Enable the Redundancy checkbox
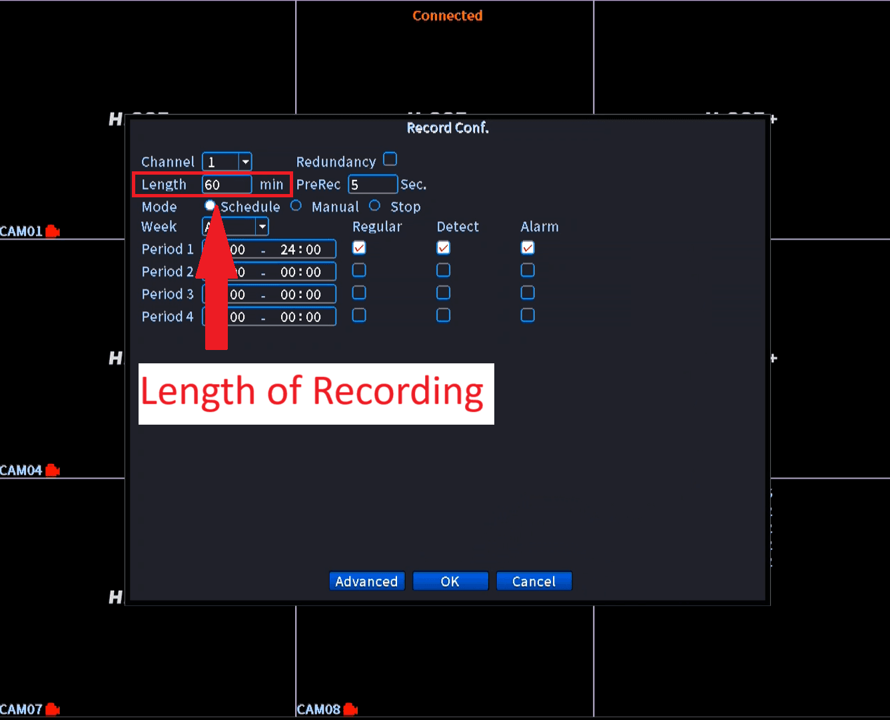 coord(390,159)
